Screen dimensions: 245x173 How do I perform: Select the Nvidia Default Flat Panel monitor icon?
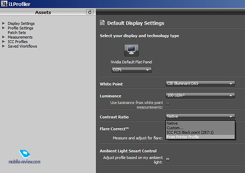[131, 51]
